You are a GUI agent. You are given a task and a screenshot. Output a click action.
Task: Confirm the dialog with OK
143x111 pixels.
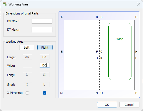point(107,105)
